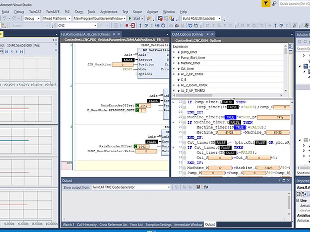This screenshot has width=310, height=232.
Task: Toggle breakpoint circle on code line 28
Action: tap(184, 127)
